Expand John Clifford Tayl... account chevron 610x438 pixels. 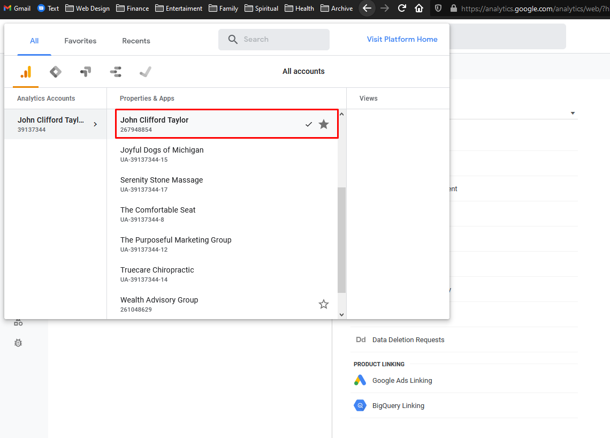95,124
